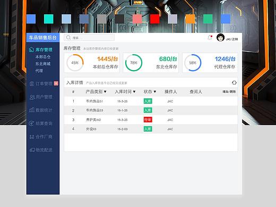The width and height of the screenshot is (276, 207).
Task: Open 数据统计 via its bar chart icon
Action: coord(32,110)
